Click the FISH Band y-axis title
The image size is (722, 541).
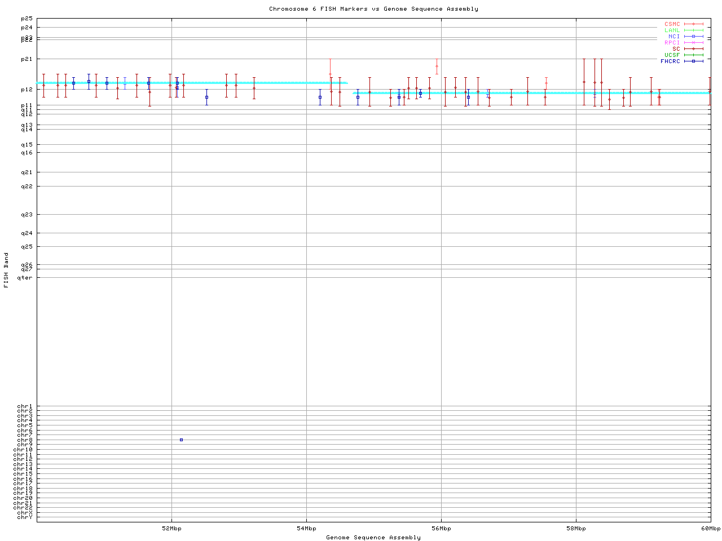pos(6,270)
